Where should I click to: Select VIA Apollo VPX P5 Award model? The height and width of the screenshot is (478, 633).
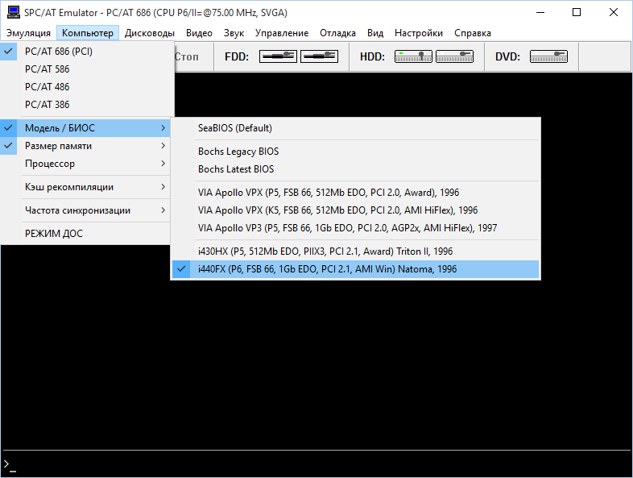click(x=356, y=193)
